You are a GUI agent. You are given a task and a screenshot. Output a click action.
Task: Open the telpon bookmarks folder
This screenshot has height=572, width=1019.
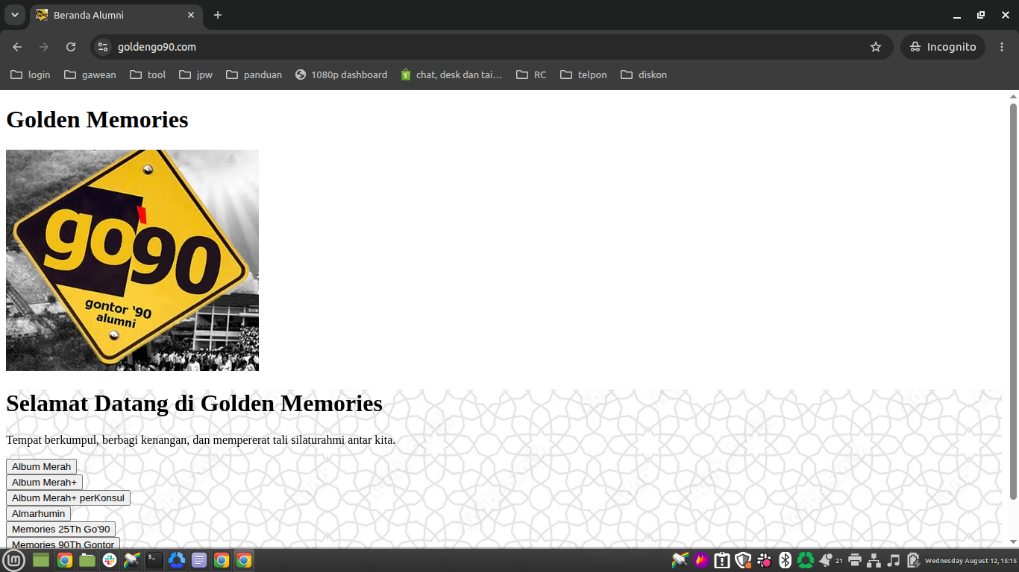pyautogui.click(x=583, y=74)
